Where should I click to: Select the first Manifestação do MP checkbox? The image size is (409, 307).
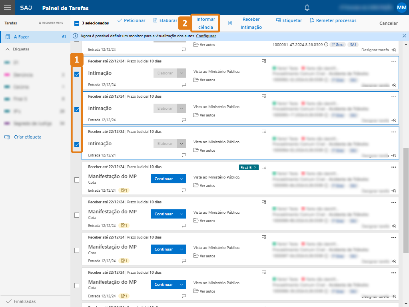77,180
